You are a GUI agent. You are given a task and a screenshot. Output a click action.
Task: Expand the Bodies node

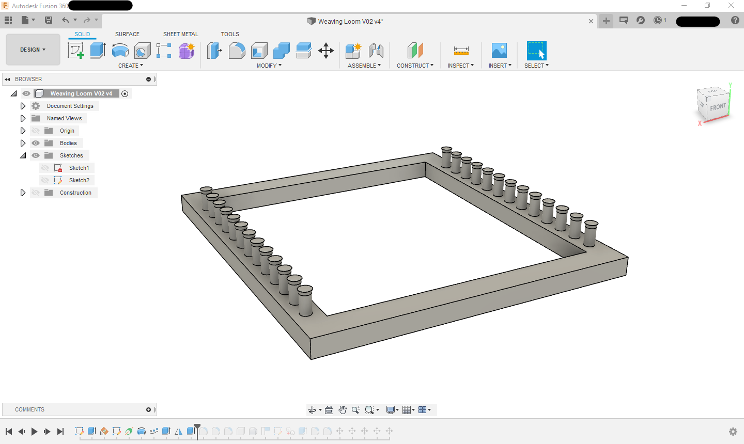coord(23,143)
